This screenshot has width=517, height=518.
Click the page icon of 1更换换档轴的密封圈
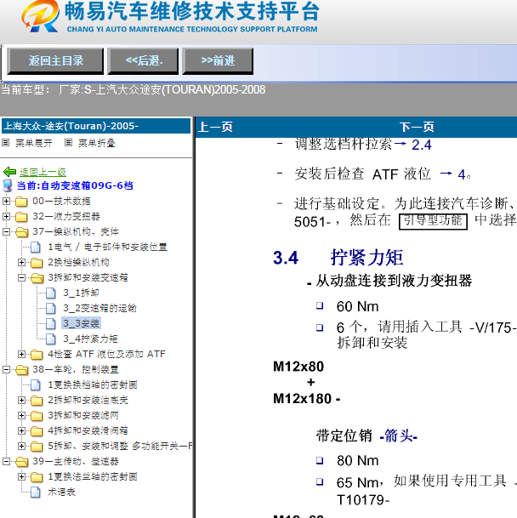point(36,384)
